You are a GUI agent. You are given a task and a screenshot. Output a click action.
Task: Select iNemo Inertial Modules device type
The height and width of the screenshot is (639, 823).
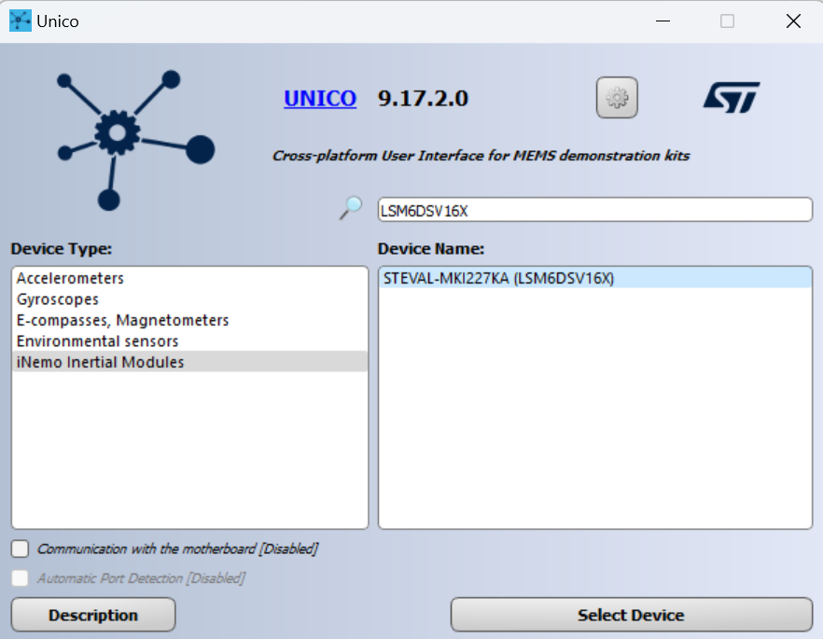[189, 362]
